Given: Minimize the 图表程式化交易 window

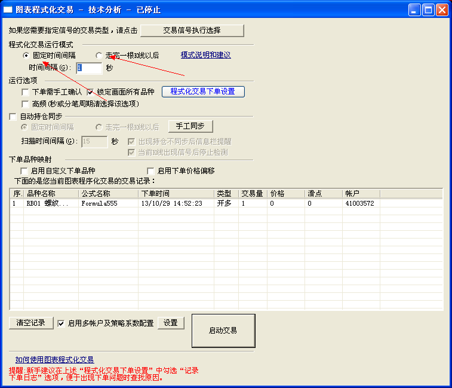Looking at the screenshot, I should pyautogui.click(x=414, y=10).
